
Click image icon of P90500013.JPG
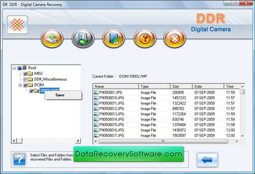click(x=96, y=114)
